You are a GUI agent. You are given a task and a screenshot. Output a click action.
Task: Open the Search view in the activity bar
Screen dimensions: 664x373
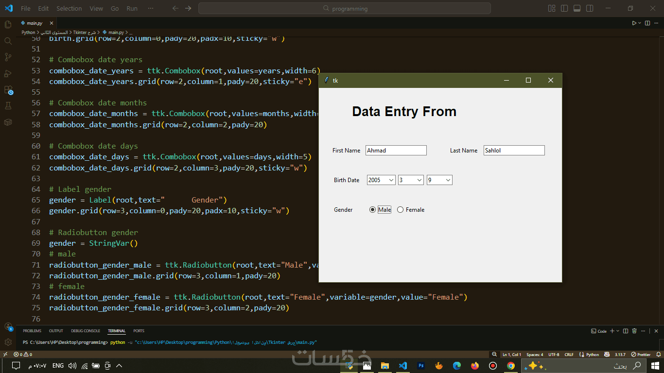pos(8,41)
